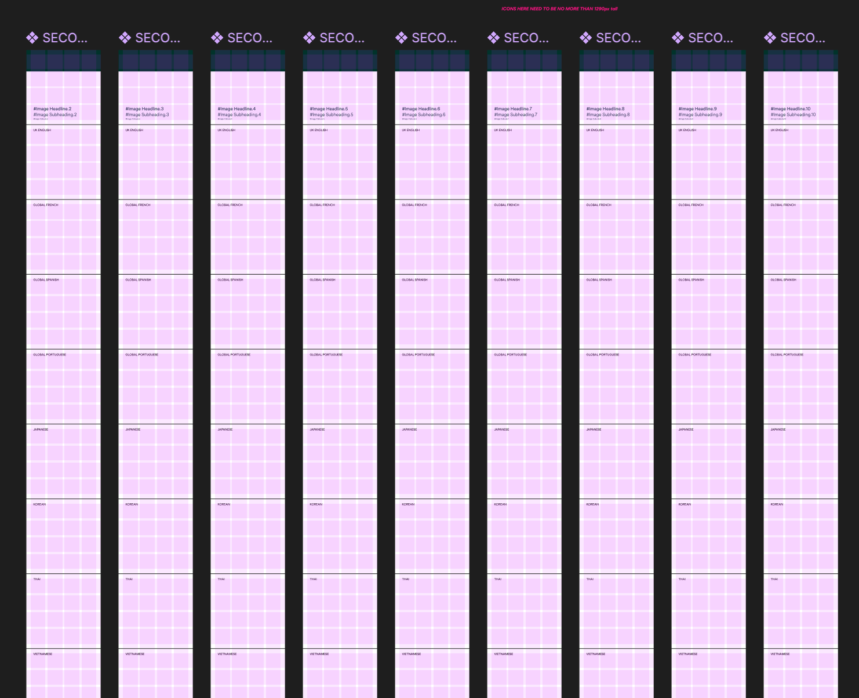Select '#Image Headline.10' text
859x698 pixels.
(791, 109)
